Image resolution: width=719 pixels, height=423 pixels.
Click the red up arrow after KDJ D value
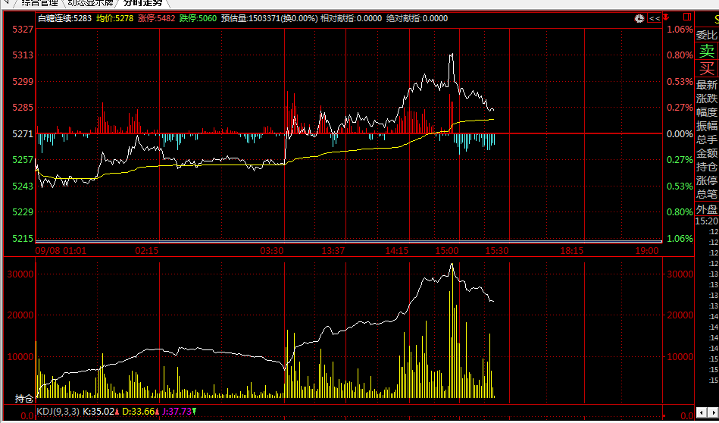pyautogui.click(x=157, y=412)
